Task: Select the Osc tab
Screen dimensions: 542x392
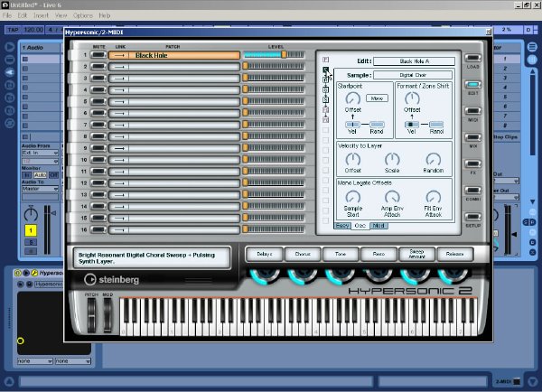Action: 360,226
